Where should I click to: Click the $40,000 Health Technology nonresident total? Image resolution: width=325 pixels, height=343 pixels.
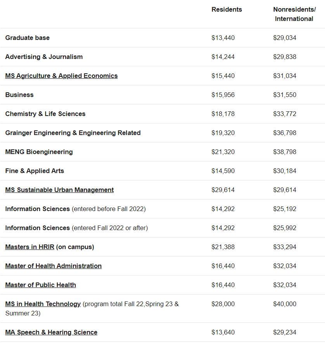pos(285,304)
